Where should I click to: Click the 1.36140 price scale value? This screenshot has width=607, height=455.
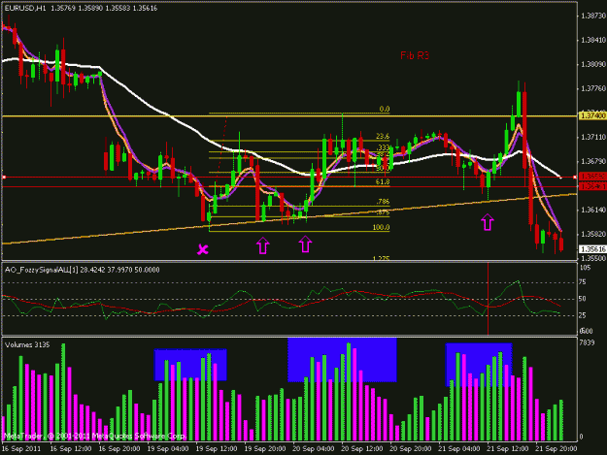click(x=593, y=210)
